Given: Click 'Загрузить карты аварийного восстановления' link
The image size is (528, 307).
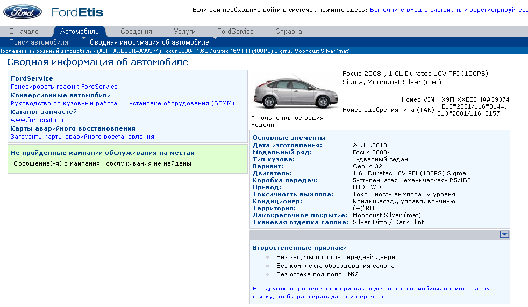Looking at the screenshot, I should coord(82,137).
